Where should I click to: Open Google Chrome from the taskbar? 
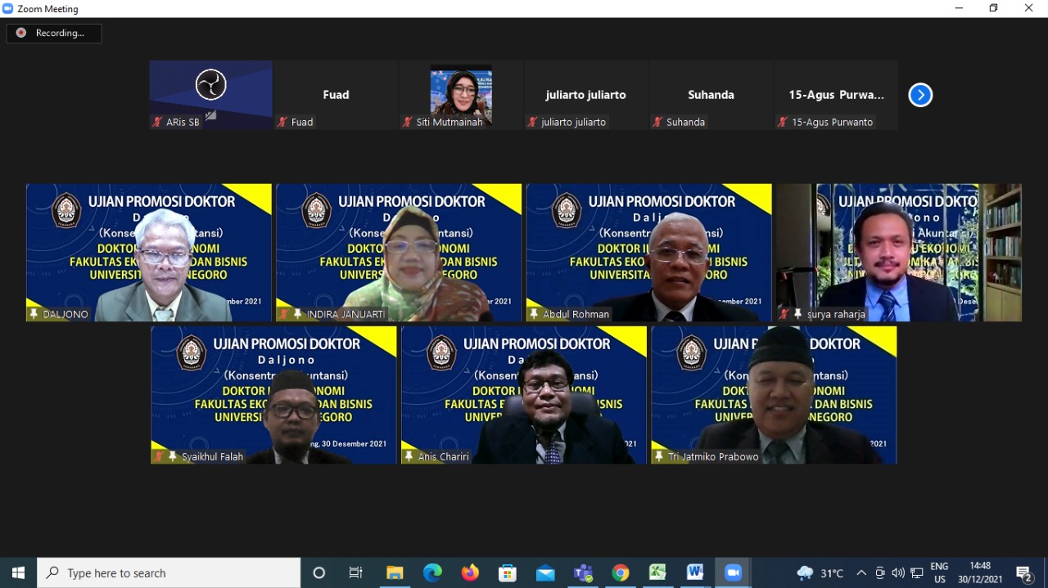[621, 572]
